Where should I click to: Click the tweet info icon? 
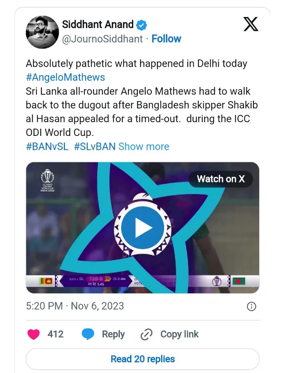point(251,306)
